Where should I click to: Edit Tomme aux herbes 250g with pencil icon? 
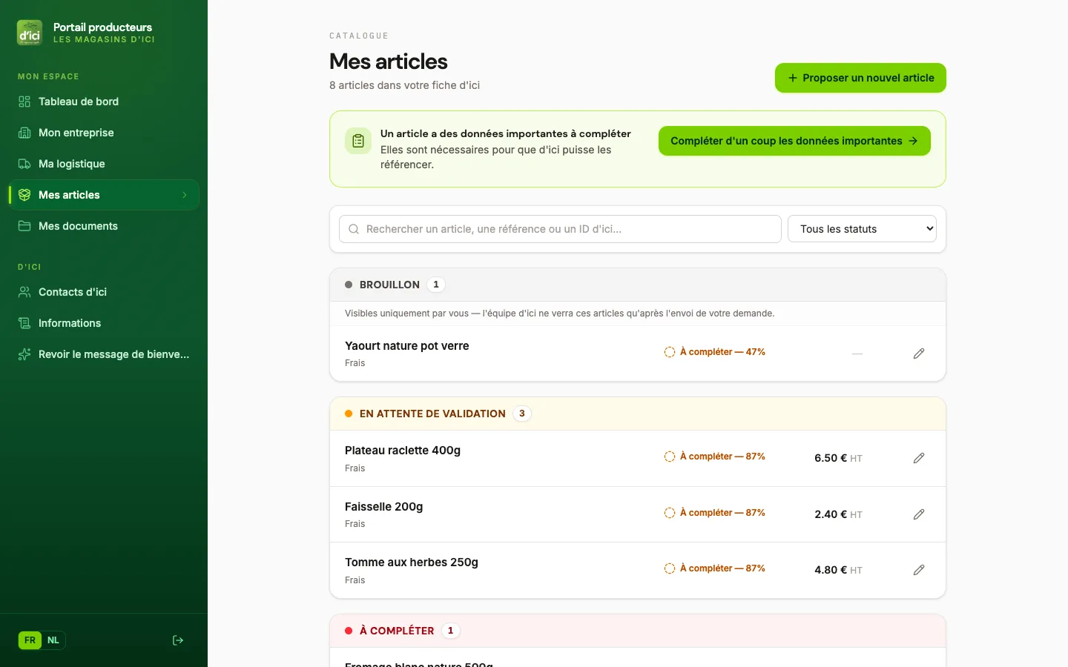[x=919, y=570]
